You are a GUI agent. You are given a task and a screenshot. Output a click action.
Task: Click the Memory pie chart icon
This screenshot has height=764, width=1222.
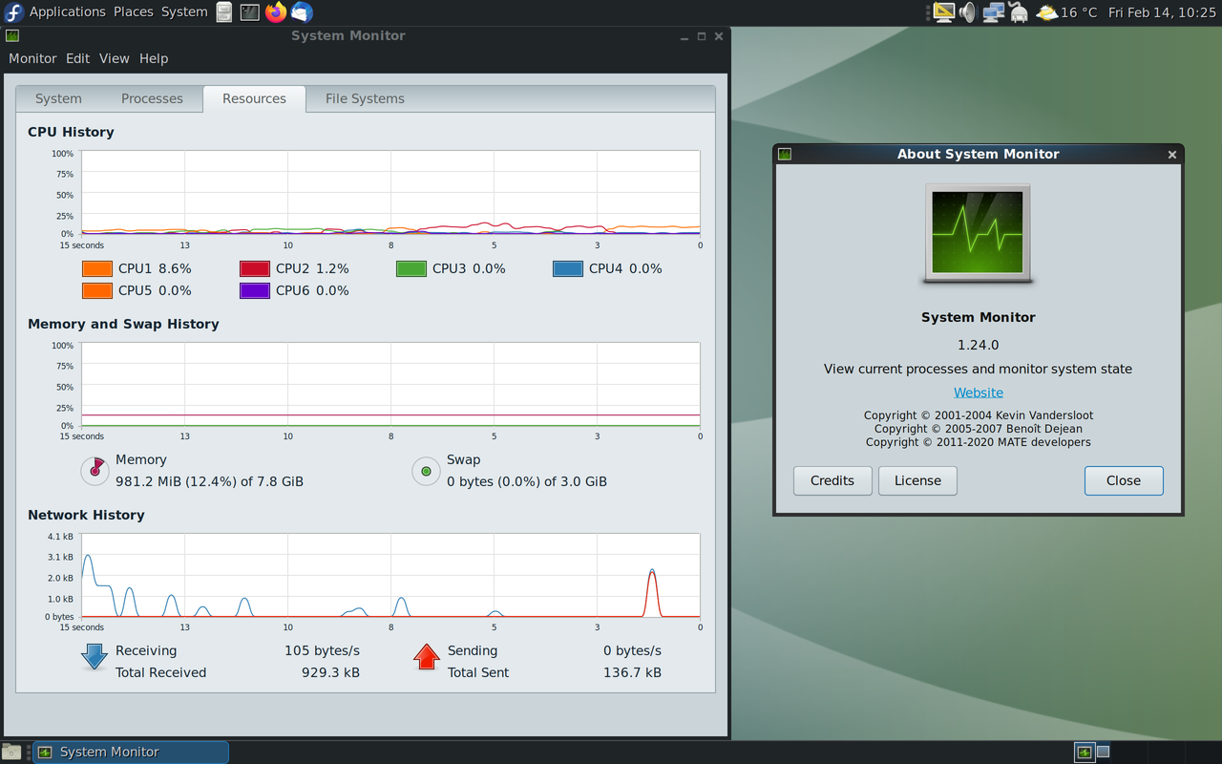tap(95, 470)
